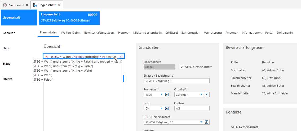Viewport: 301px width, 131px height.
Task: Click Mandatsleiter role in Bewirtschaftungsteam
Action: (240, 93)
